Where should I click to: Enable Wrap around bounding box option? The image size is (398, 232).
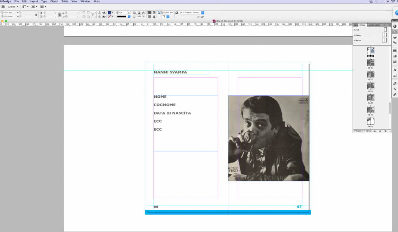point(154,13)
